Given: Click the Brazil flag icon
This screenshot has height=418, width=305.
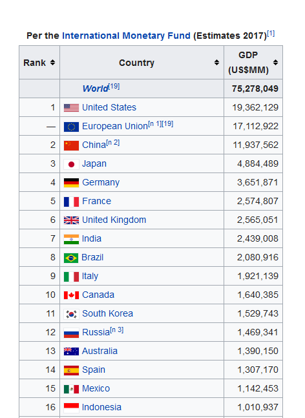Looking at the screenshot, I should tap(71, 258).
